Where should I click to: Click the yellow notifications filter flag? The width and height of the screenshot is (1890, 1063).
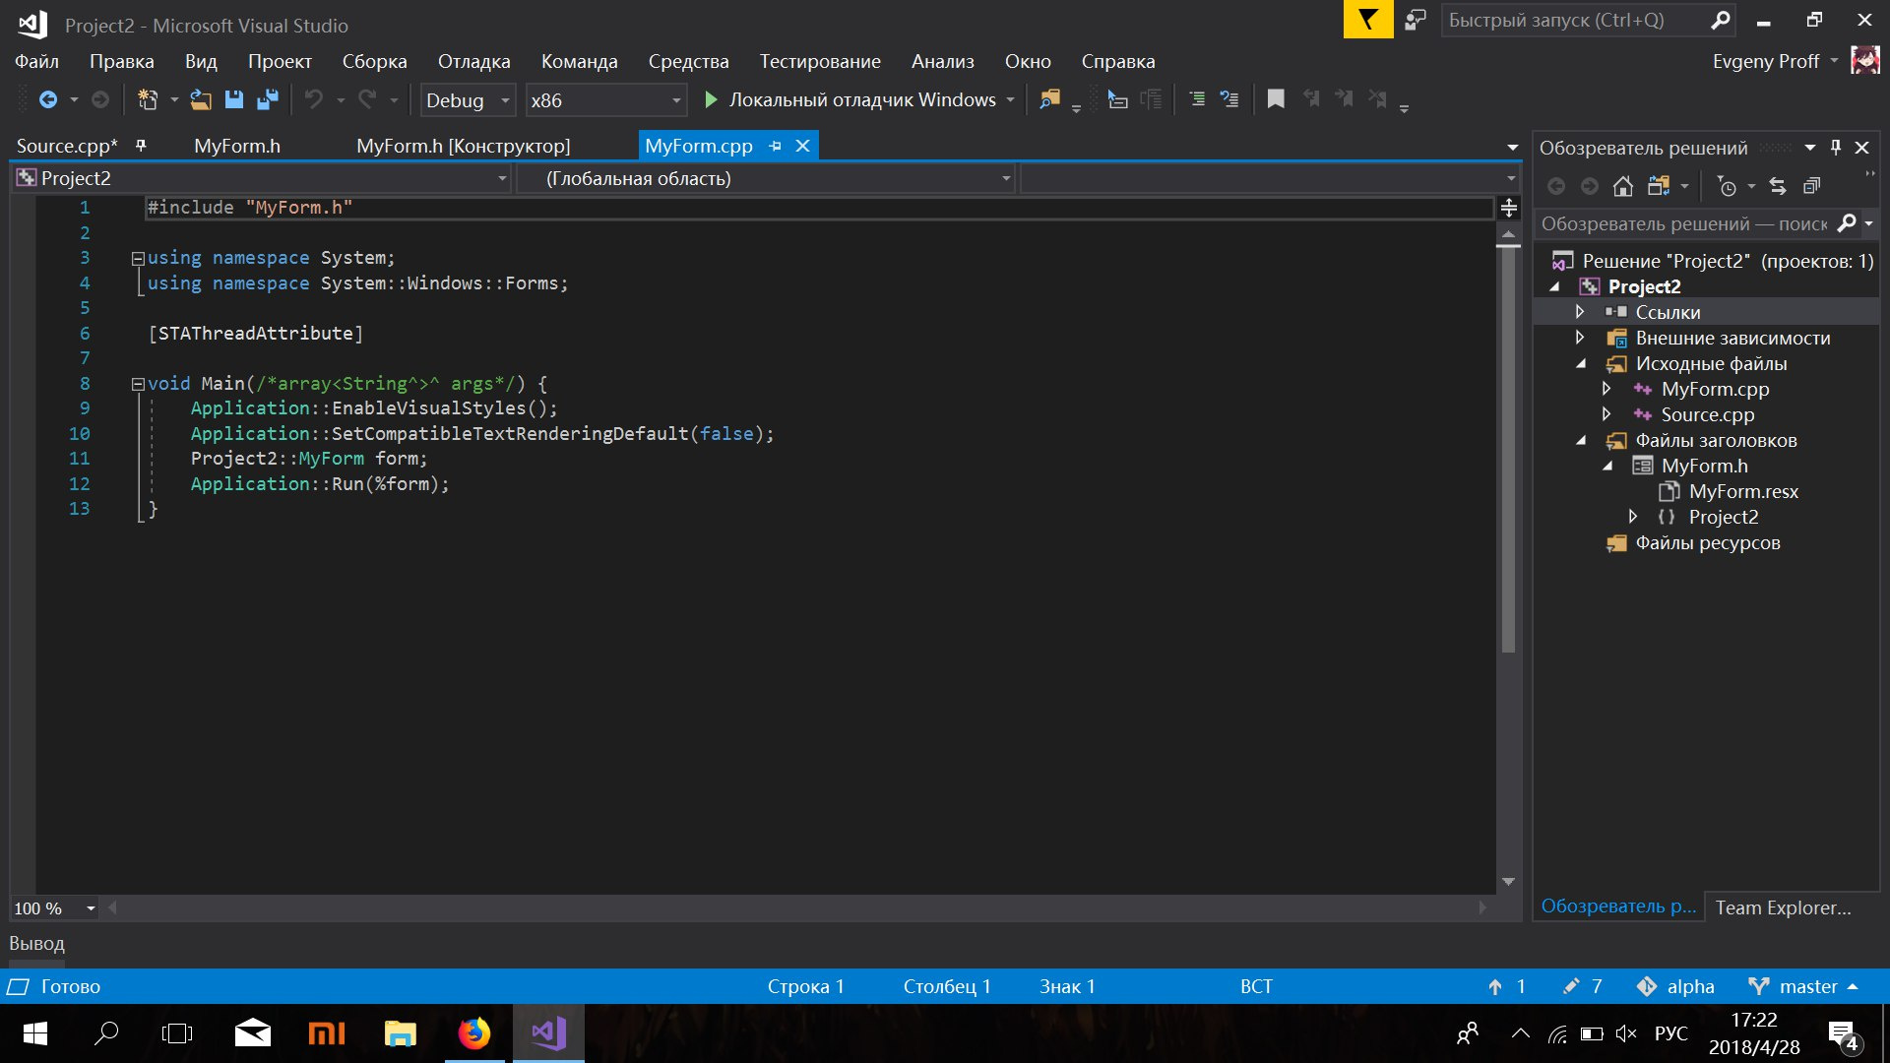pos(1368,20)
